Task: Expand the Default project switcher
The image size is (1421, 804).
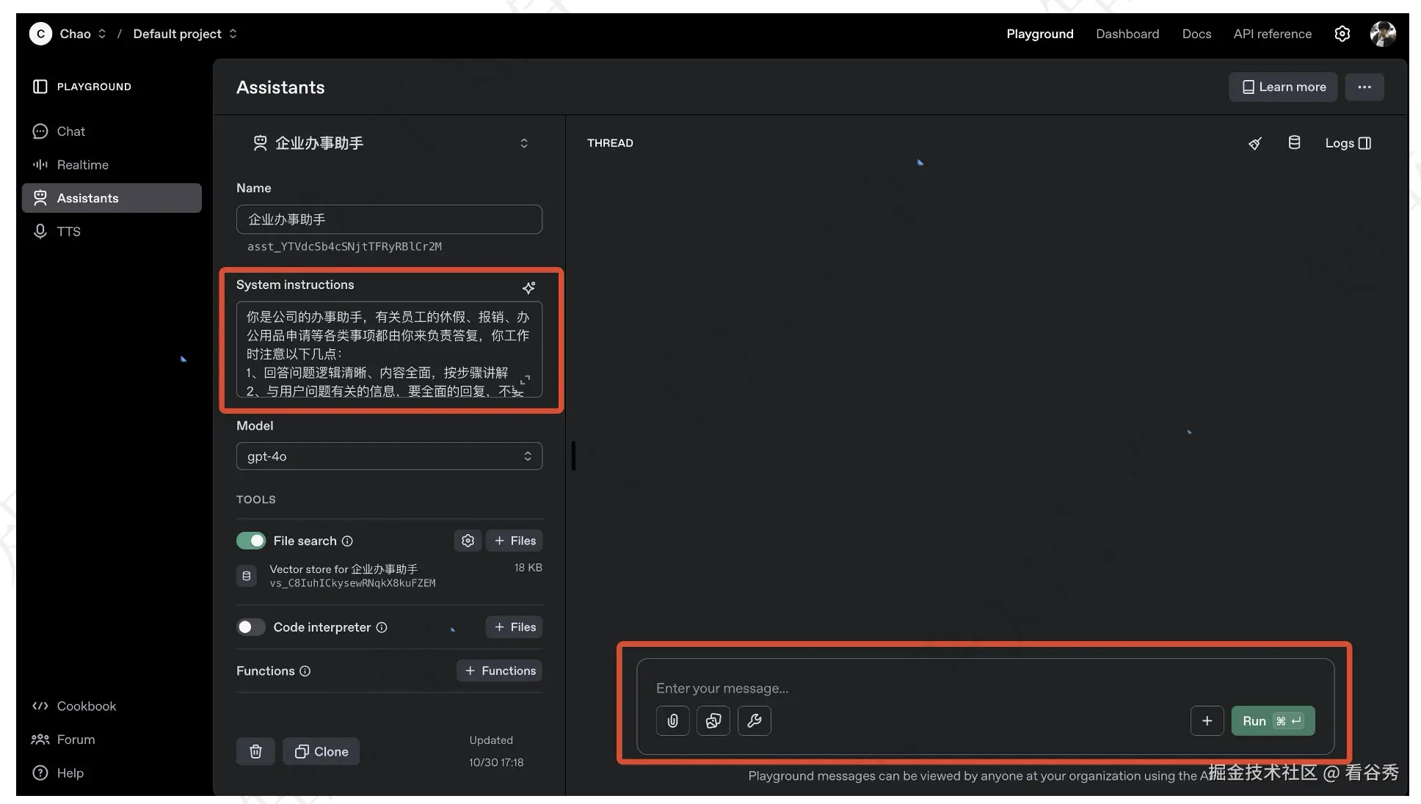Action: coord(185,34)
